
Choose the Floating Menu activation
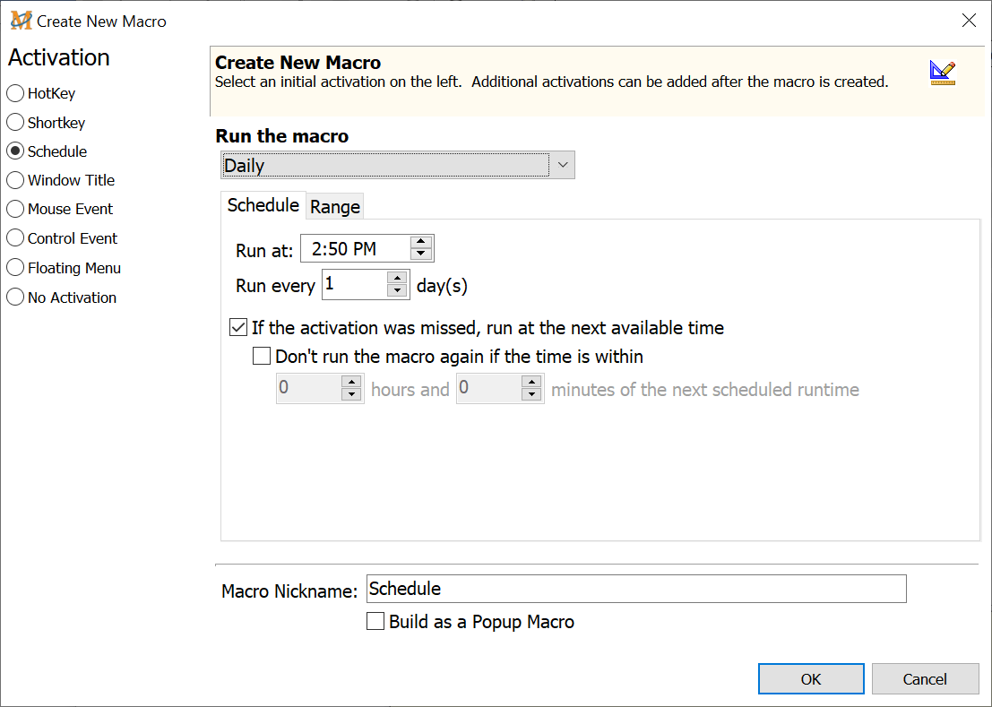(x=15, y=268)
